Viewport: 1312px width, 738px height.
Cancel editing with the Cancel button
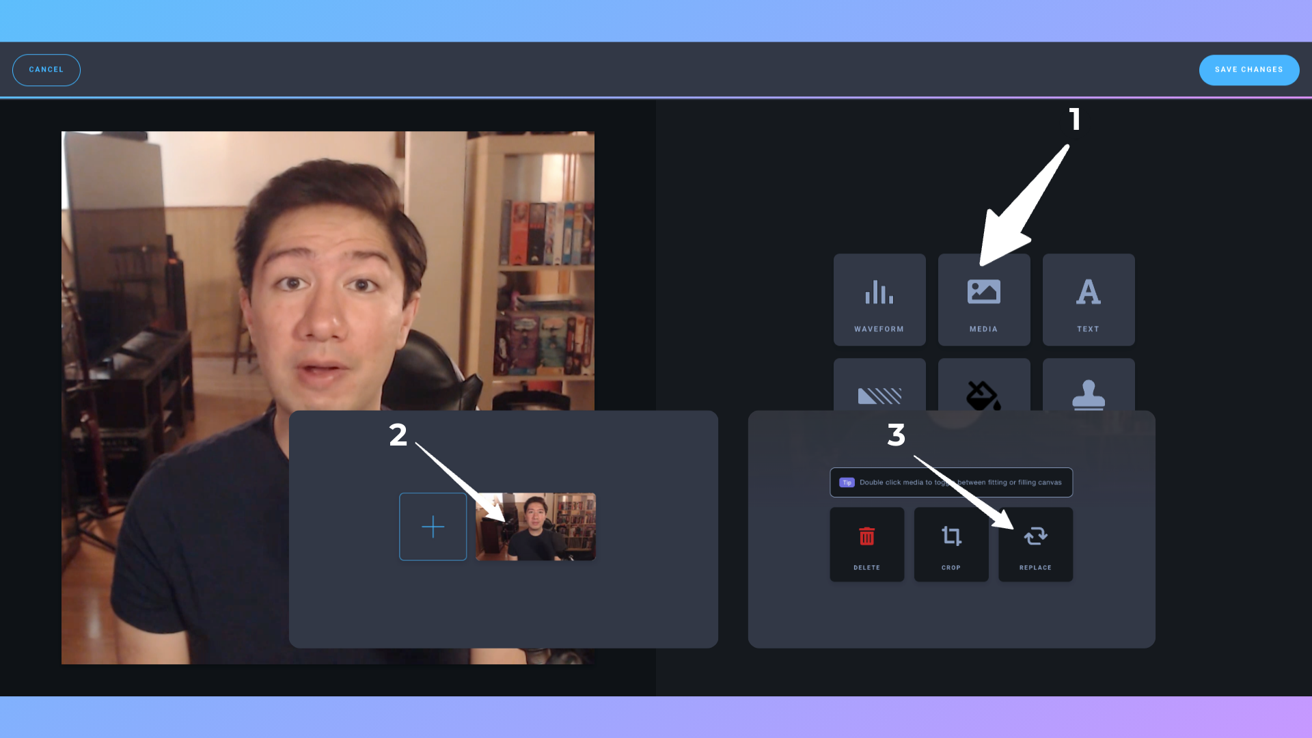46,70
